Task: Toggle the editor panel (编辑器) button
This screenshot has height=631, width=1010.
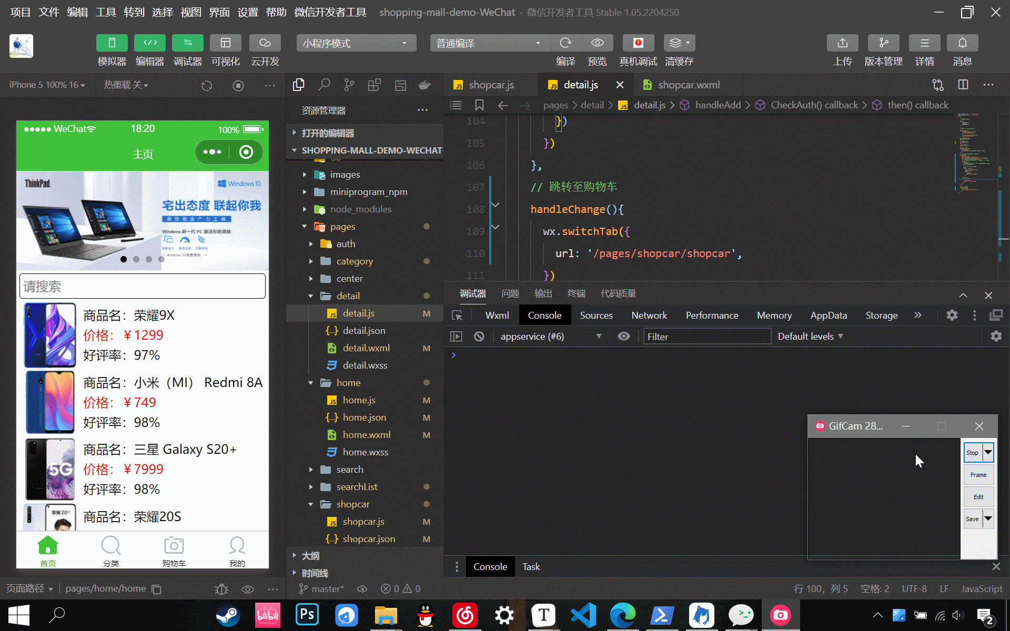Action: [x=150, y=43]
